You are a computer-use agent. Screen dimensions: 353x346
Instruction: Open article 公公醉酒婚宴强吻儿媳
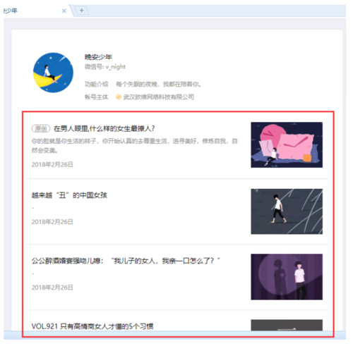[x=126, y=261]
